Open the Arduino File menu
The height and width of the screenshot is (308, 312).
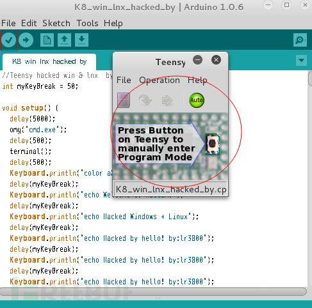point(8,23)
